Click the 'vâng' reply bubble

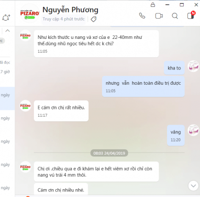[176, 135]
